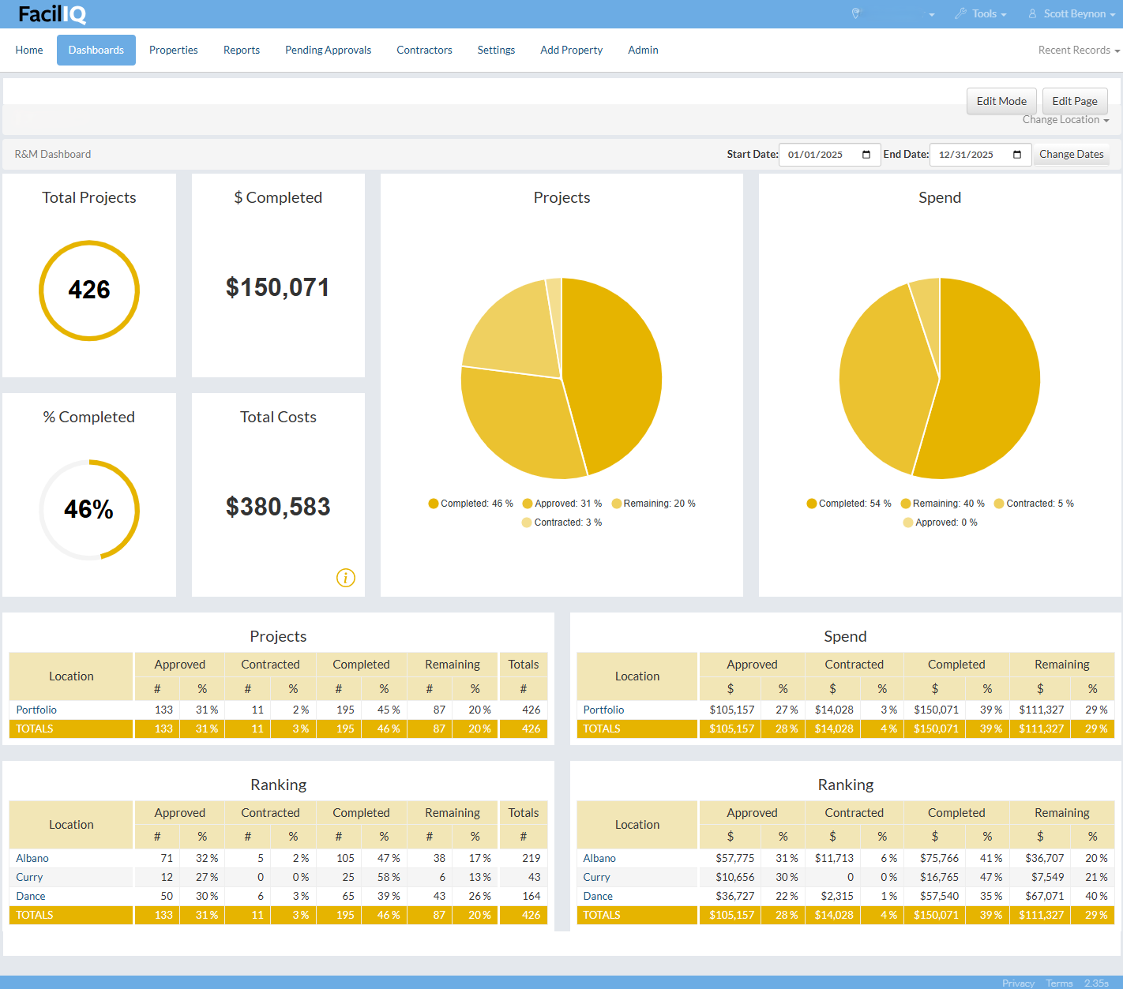The height and width of the screenshot is (989, 1123).
Task: Open the Change Location dropdown
Action: pyautogui.click(x=1065, y=120)
